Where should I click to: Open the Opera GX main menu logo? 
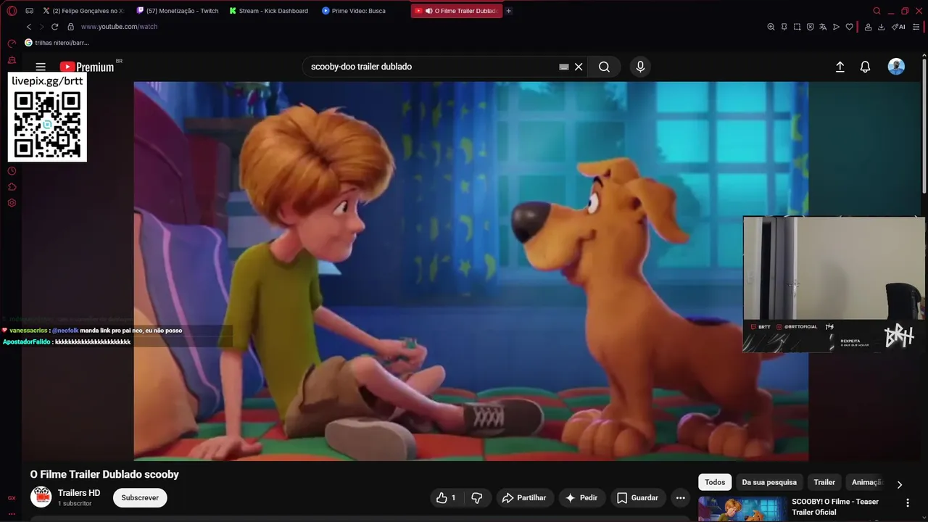(12, 11)
